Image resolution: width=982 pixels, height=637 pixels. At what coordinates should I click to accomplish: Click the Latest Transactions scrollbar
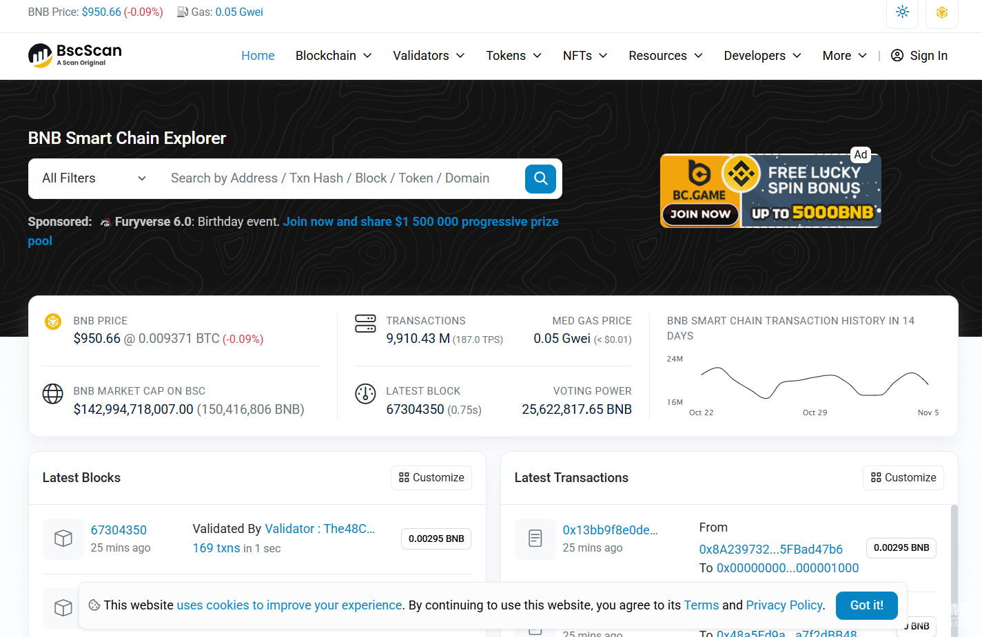tap(954, 551)
